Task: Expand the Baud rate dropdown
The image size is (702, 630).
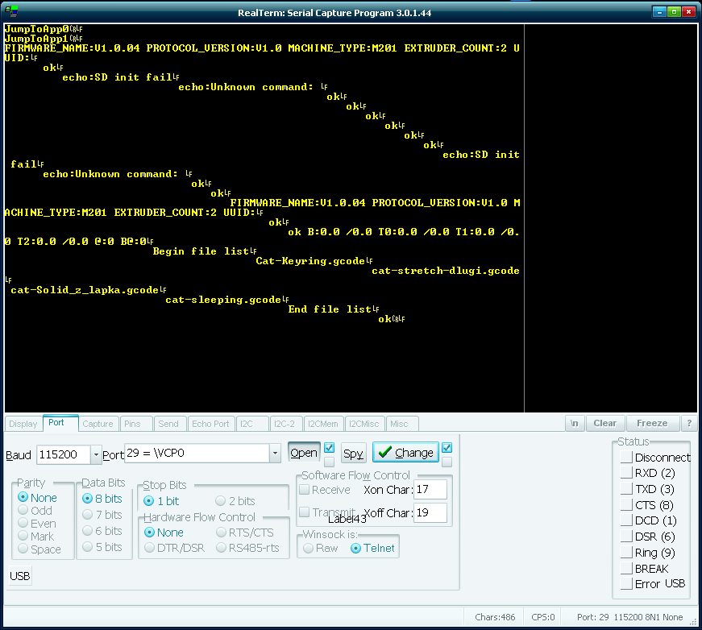Action: coord(96,454)
